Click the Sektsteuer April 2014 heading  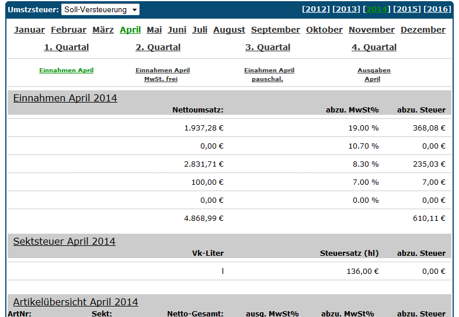coord(64,241)
